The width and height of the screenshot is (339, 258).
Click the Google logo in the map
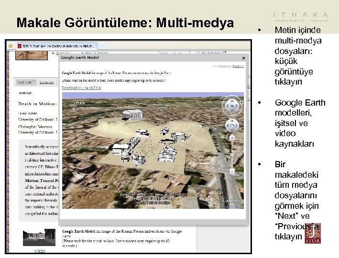(231, 200)
